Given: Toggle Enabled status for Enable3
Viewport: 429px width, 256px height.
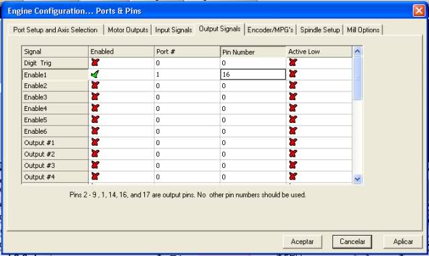Looking at the screenshot, I should pos(95,97).
